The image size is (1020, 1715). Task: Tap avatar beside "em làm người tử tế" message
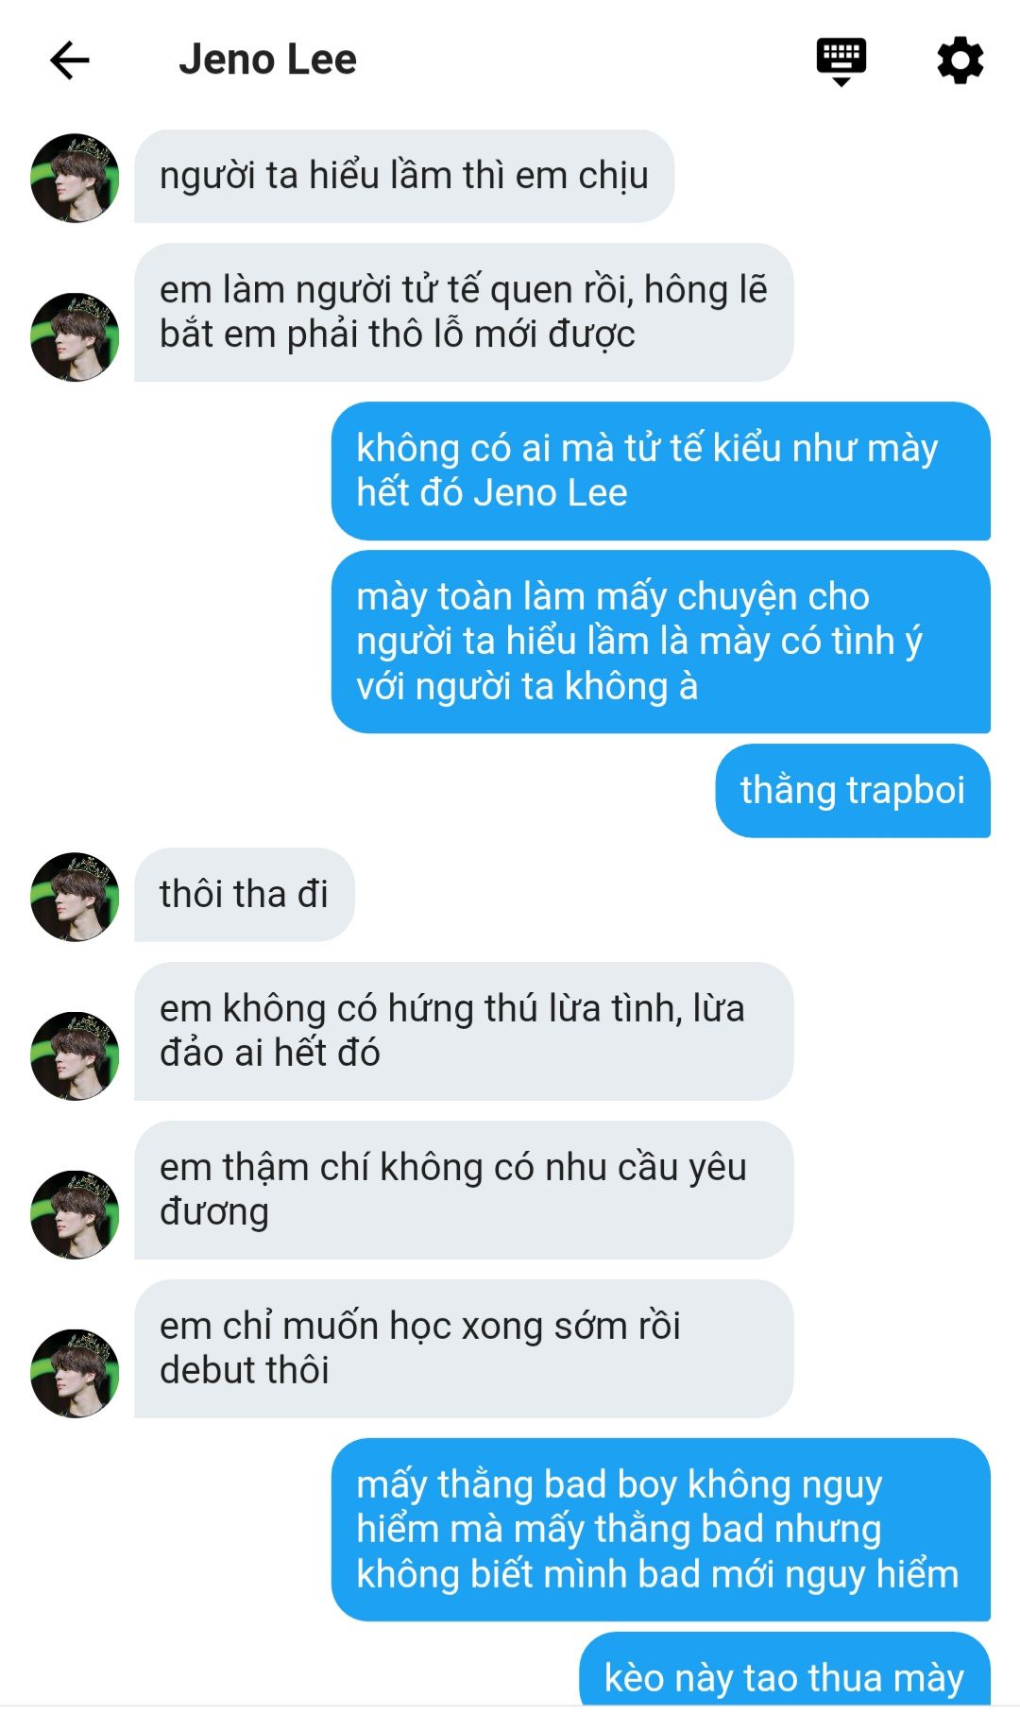point(76,337)
